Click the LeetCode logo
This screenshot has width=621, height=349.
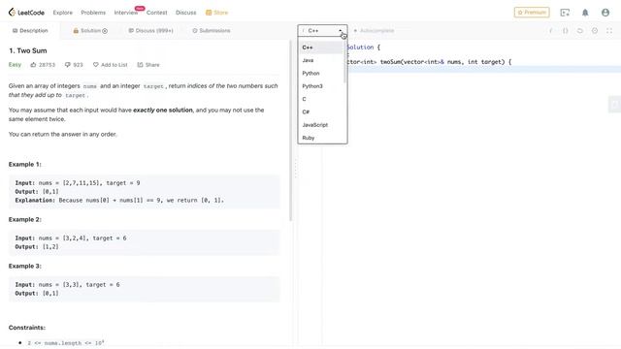[x=26, y=13]
